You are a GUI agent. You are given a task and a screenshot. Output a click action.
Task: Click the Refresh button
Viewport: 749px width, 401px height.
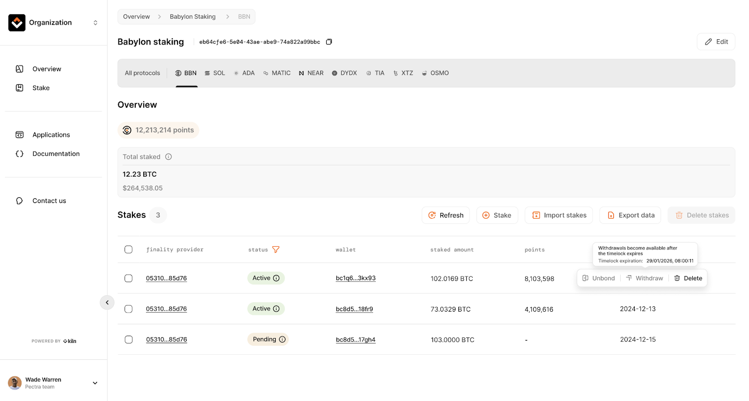point(446,215)
